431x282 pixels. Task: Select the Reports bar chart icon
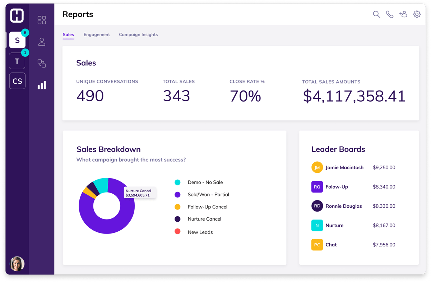[x=41, y=85]
